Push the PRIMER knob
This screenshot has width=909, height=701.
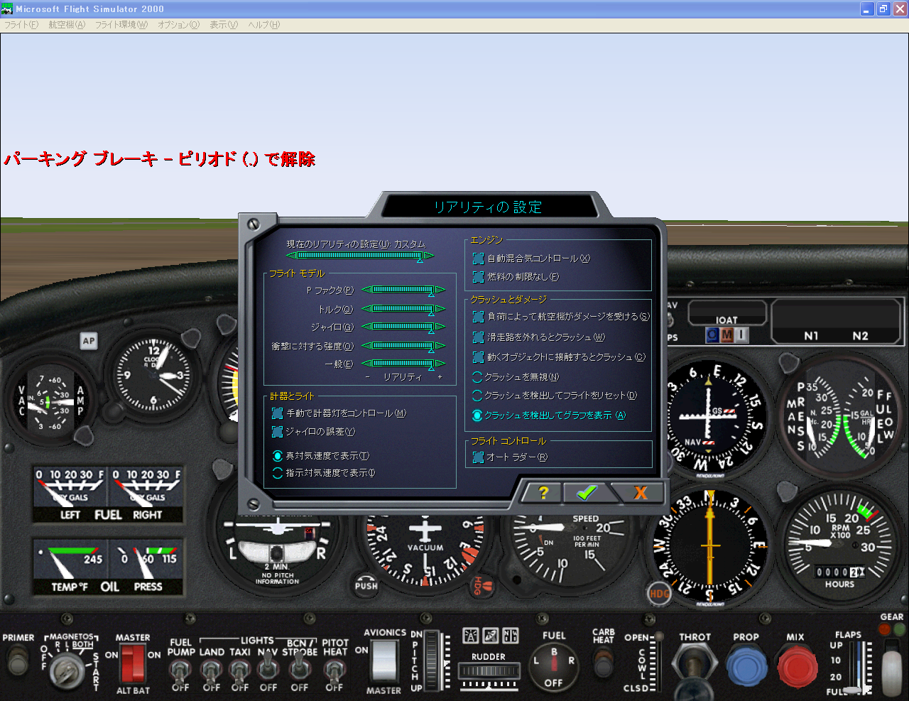[x=18, y=661]
